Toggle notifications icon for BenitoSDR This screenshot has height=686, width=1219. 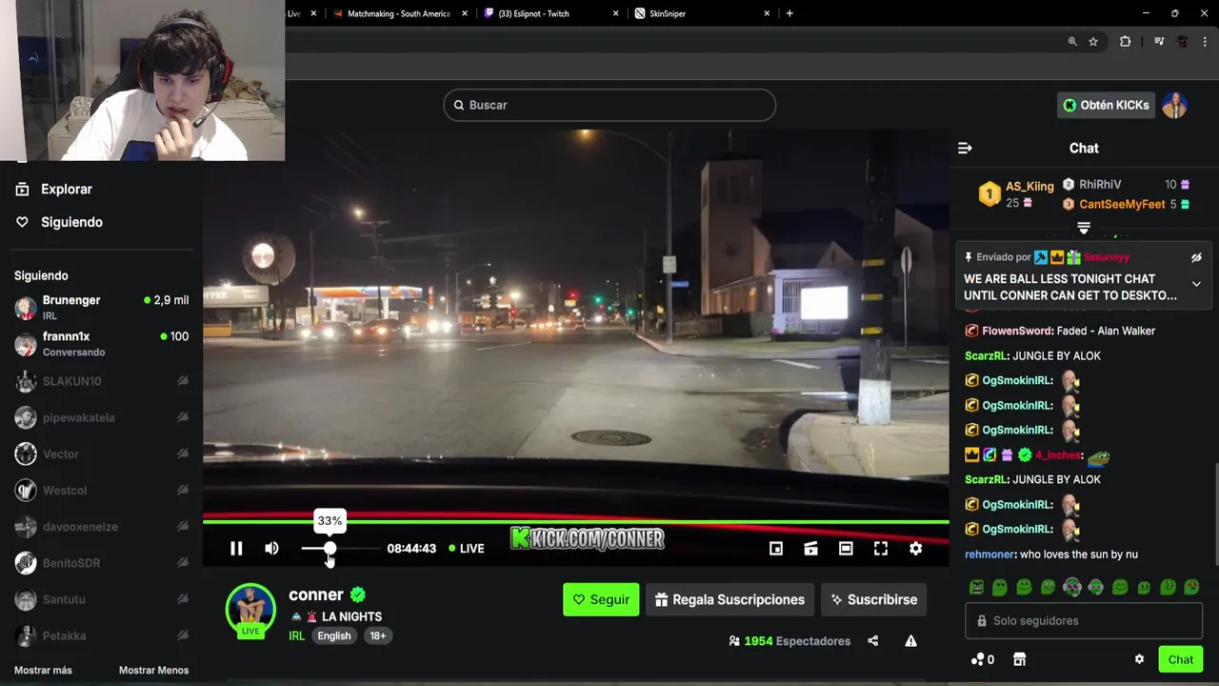(182, 562)
